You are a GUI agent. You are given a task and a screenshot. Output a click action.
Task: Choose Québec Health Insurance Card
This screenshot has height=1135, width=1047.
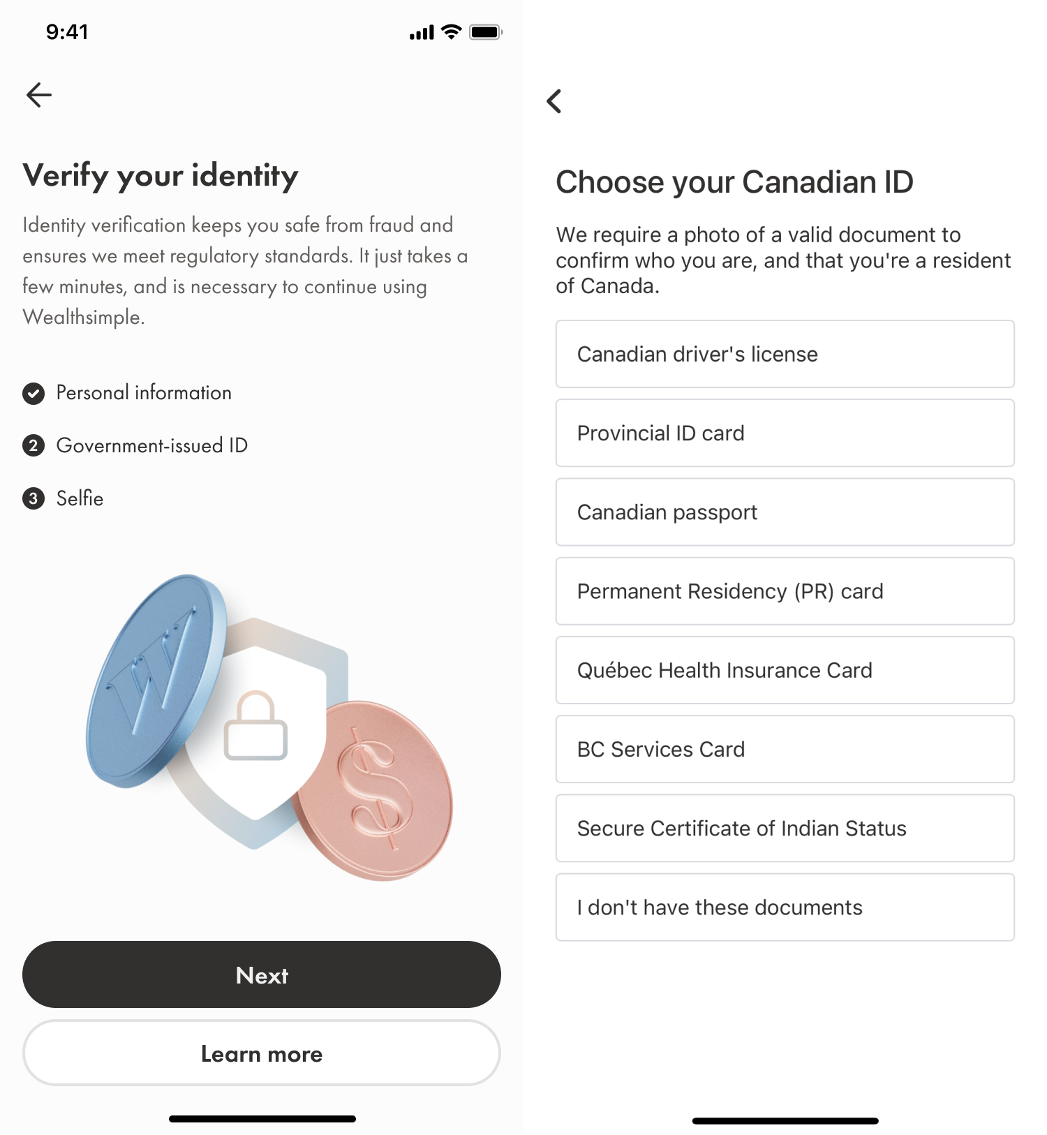[x=785, y=670]
